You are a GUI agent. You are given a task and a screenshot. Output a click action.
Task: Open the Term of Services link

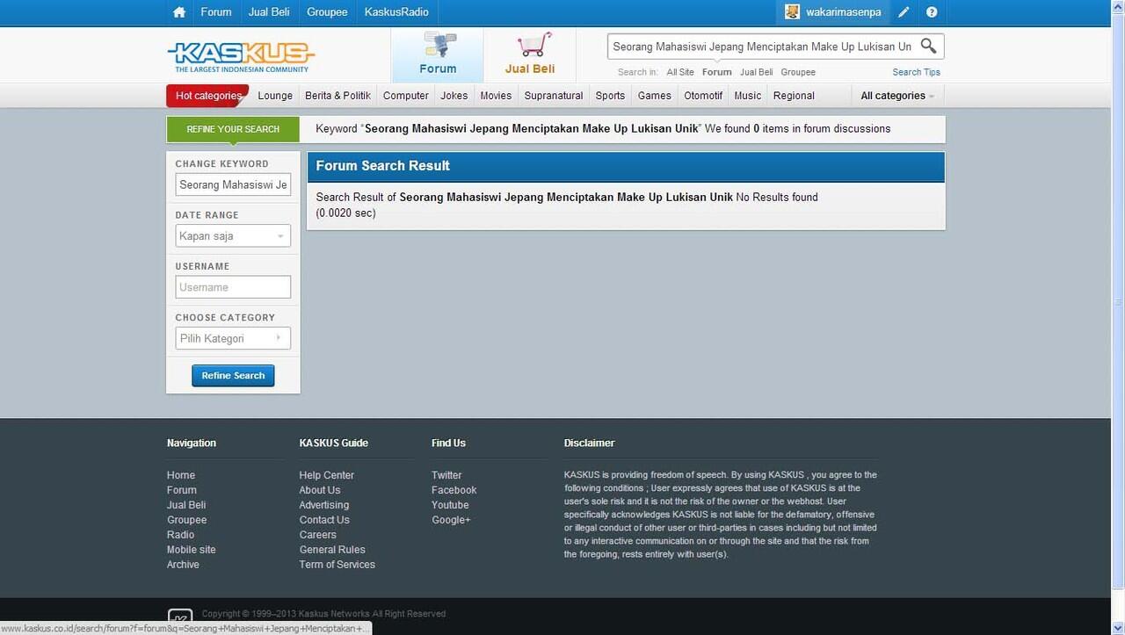(x=337, y=565)
